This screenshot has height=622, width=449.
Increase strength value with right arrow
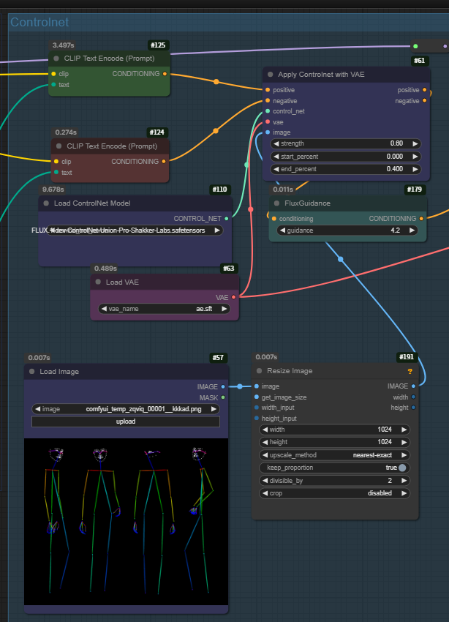[415, 143]
